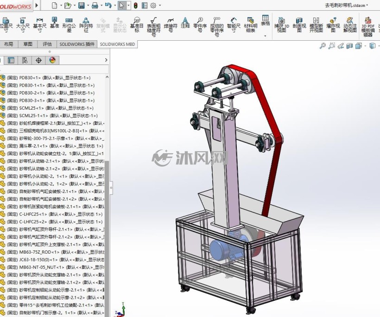Screen dimensions: 380x317
Task: Click the 捕获 3D 视图 tool
Action: tap(282, 25)
